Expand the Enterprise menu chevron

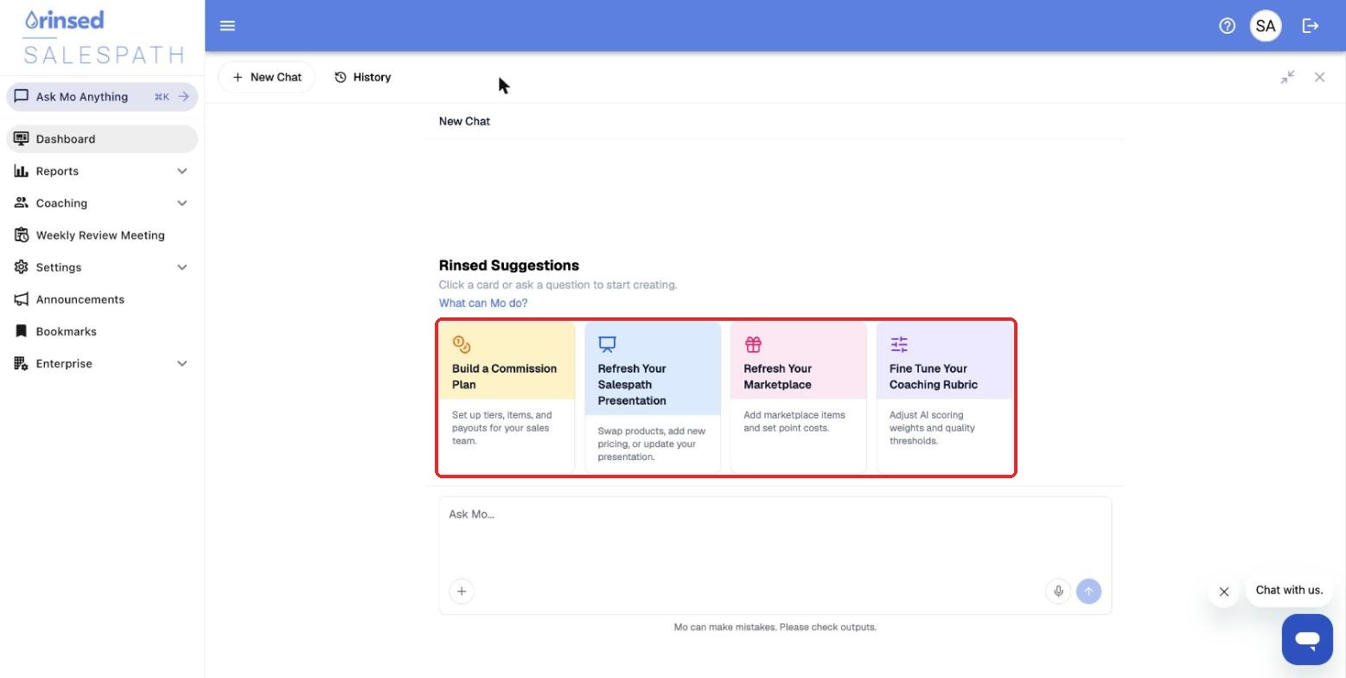click(182, 363)
